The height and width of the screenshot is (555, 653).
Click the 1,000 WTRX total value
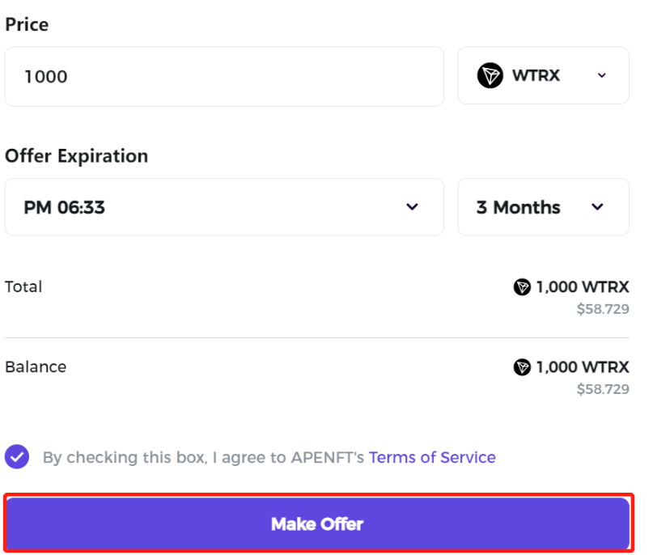pos(583,287)
